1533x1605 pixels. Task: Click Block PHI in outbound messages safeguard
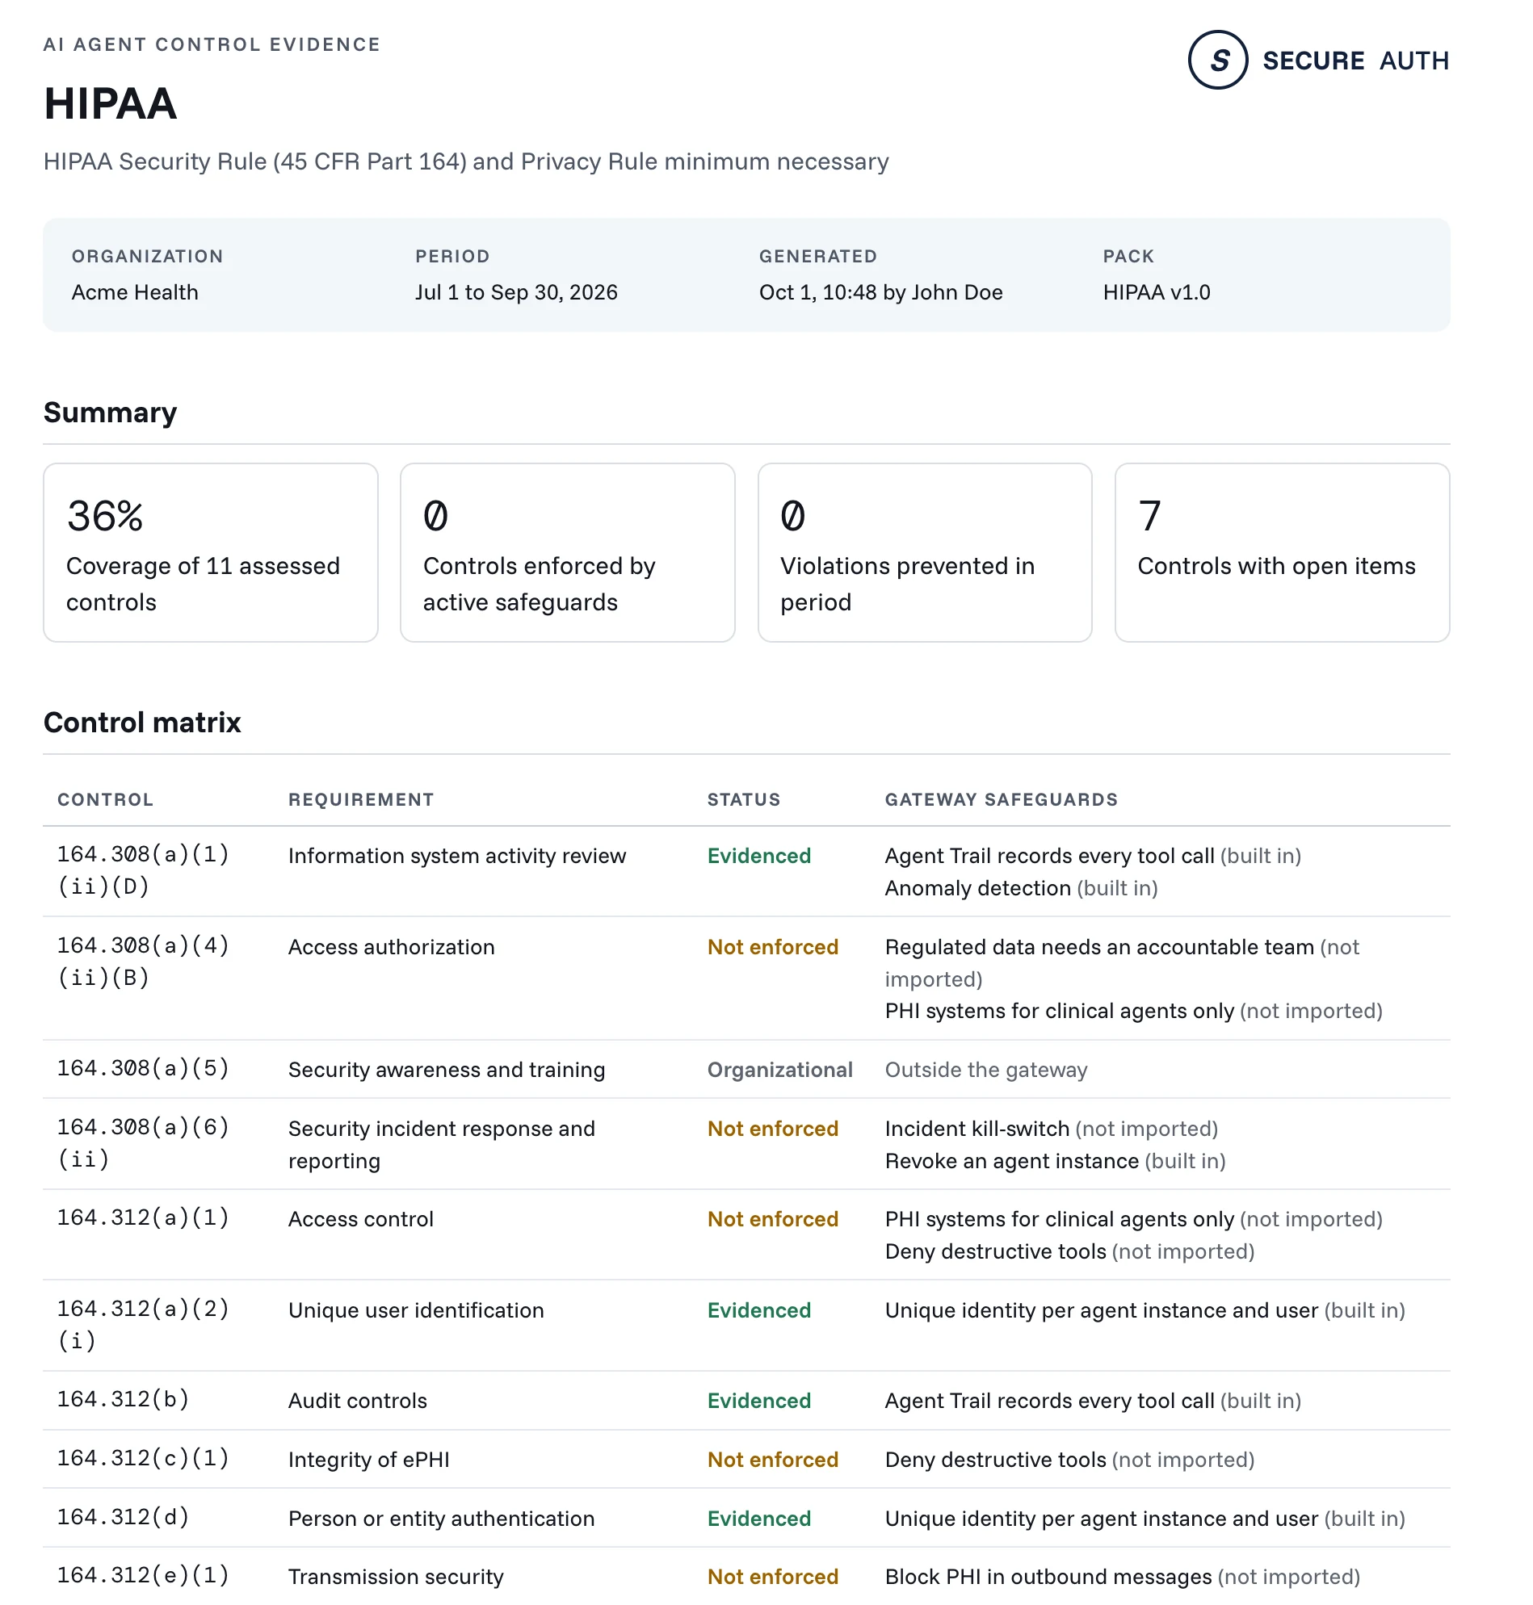click(1122, 1577)
